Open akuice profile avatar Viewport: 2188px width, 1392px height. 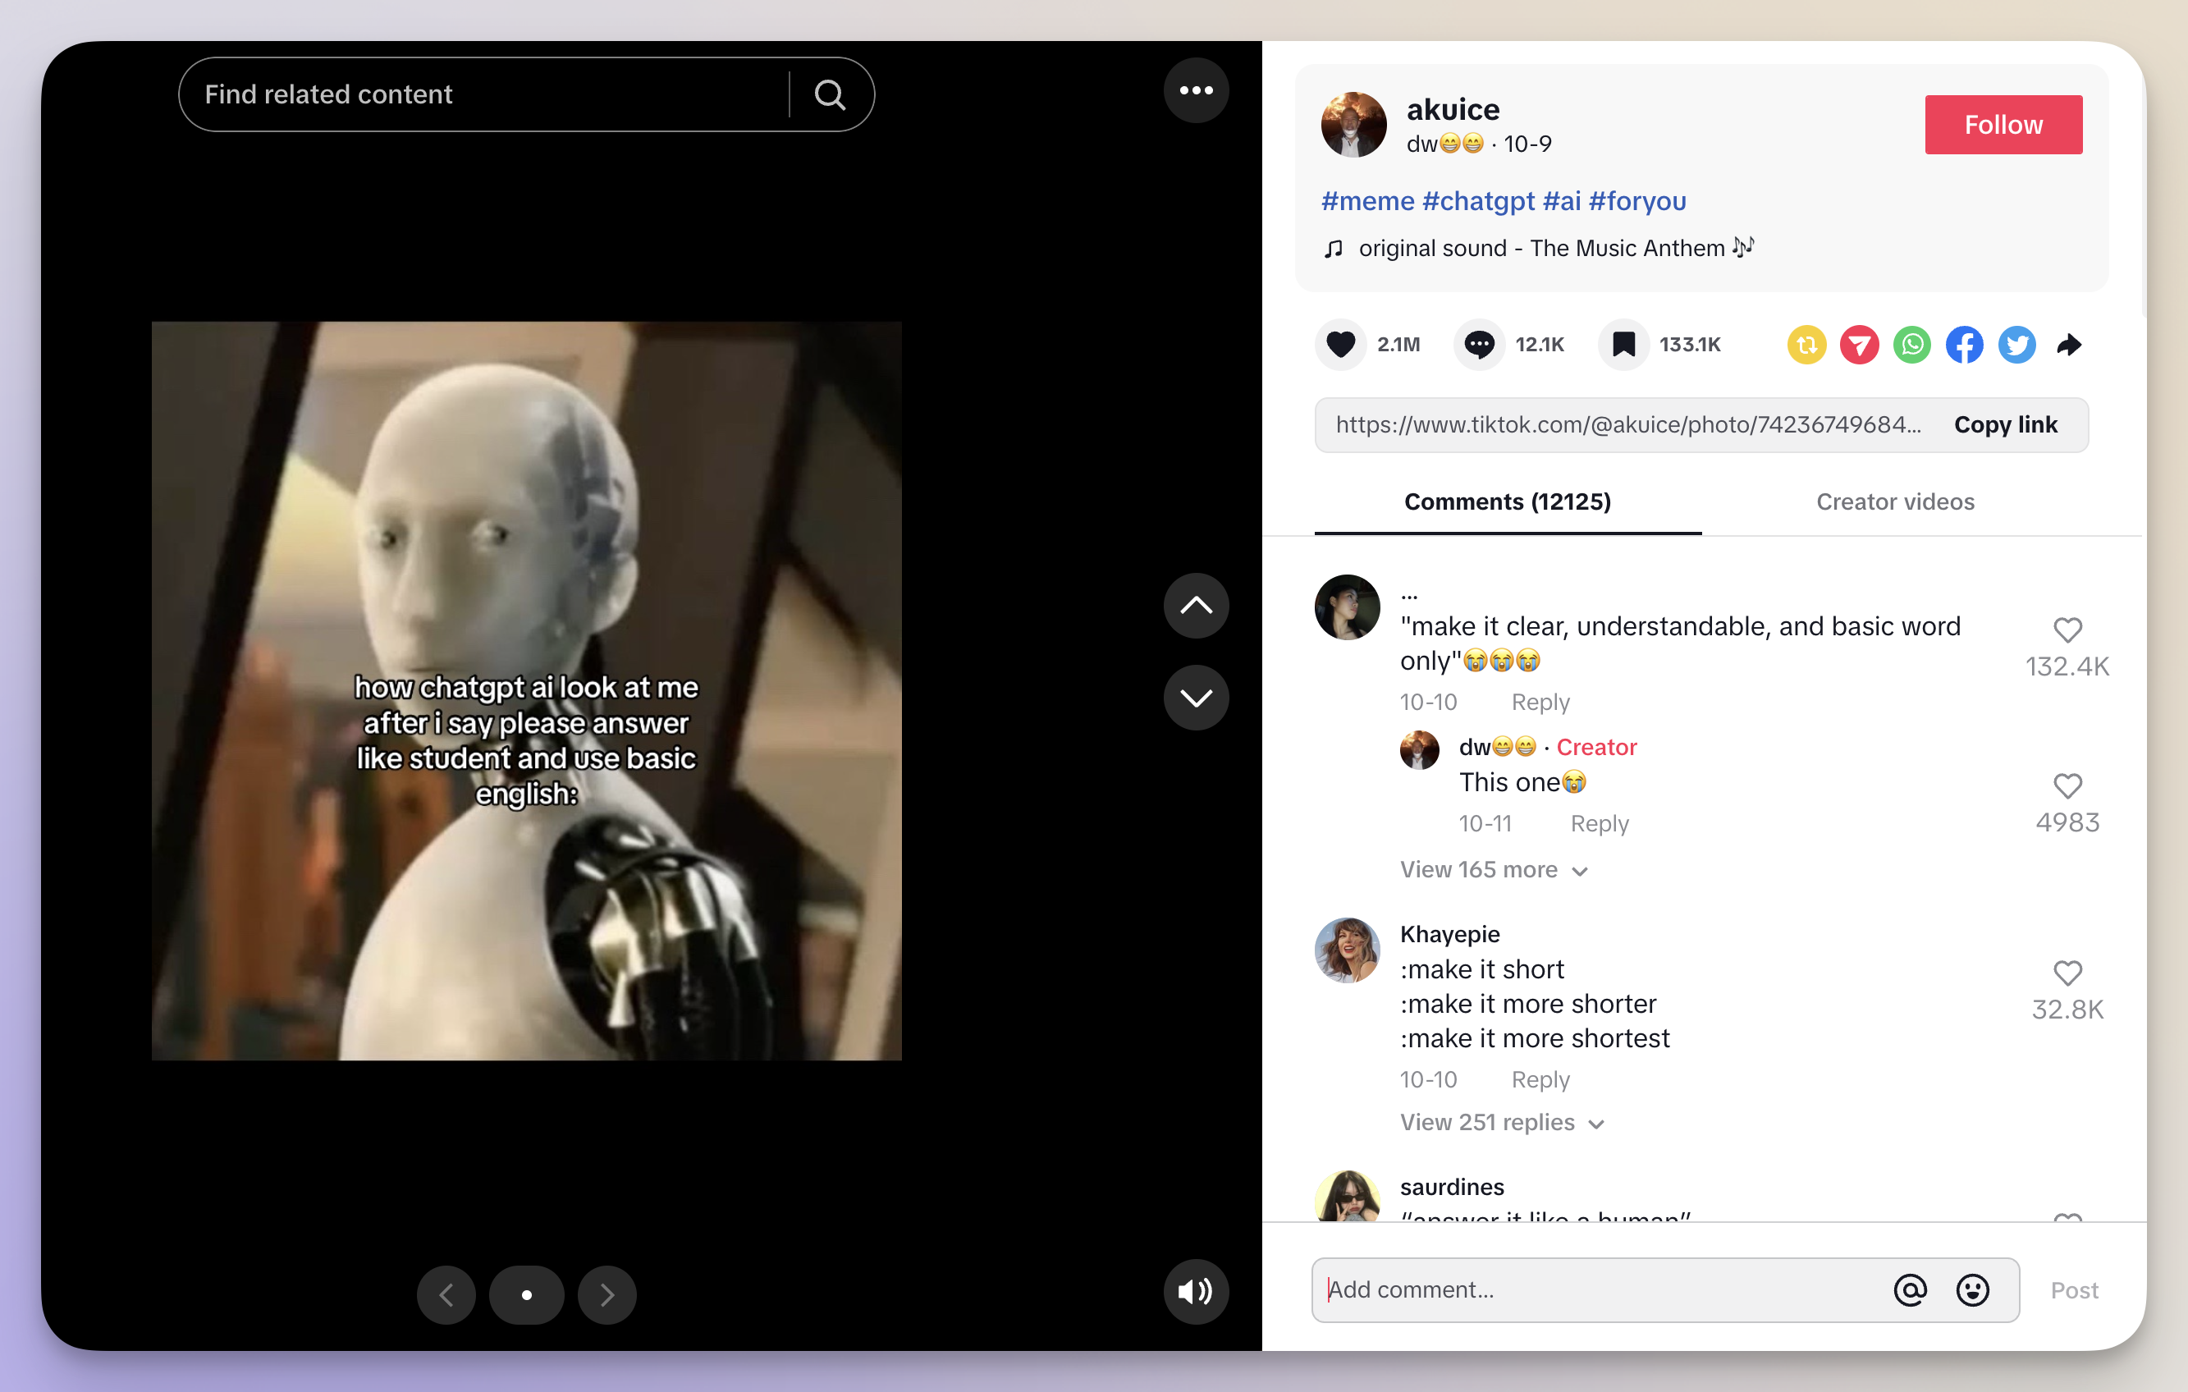tap(1353, 125)
